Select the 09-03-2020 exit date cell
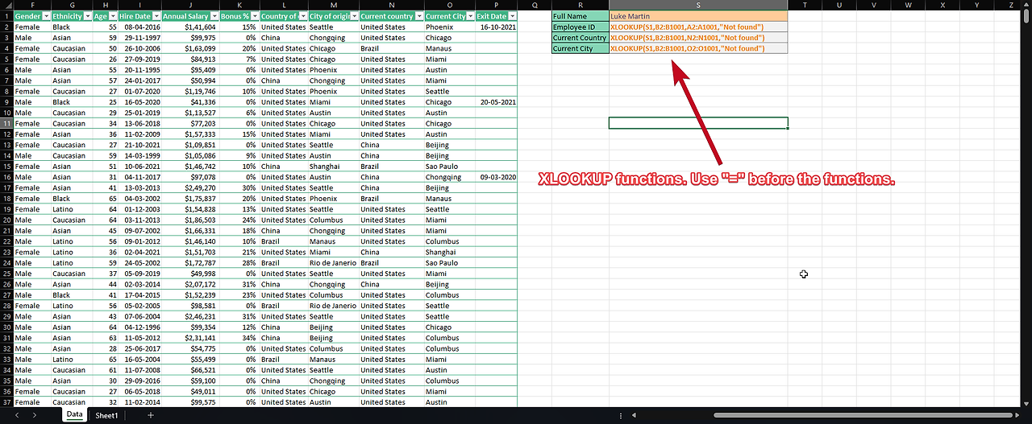Viewport: 1032px width, 424px height. pos(497,177)
